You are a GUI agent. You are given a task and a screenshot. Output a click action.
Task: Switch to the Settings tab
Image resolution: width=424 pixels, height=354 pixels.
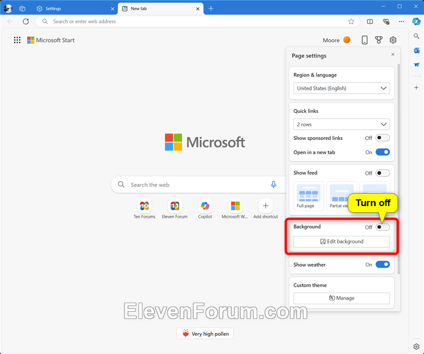point(75,8)
